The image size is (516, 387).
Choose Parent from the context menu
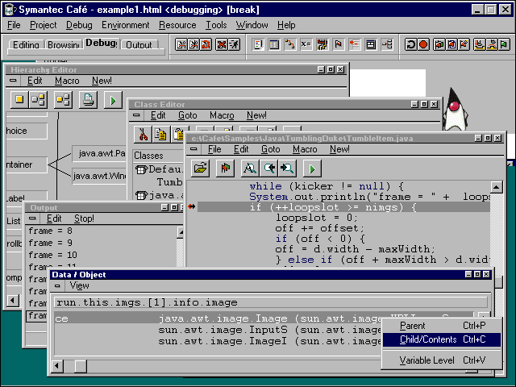click(442, 326)
